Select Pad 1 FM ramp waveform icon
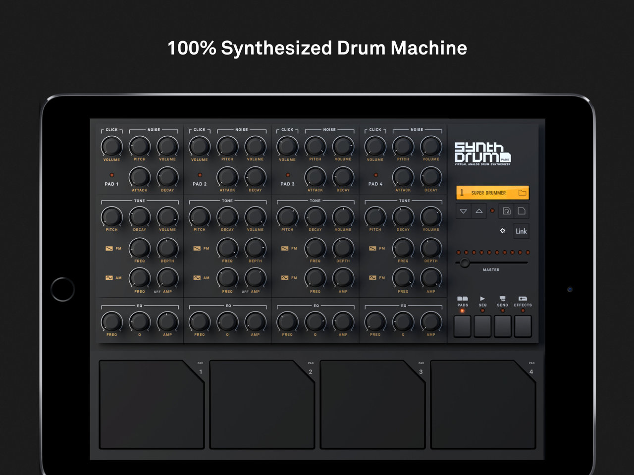Screen dimensions: 634x475 (109, 248)
